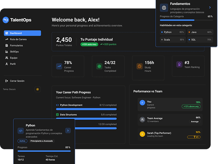The height and width of the screenshot is (164, 218).
Task: Click the Python Development progress bar
Action: [x=86, y=109]
